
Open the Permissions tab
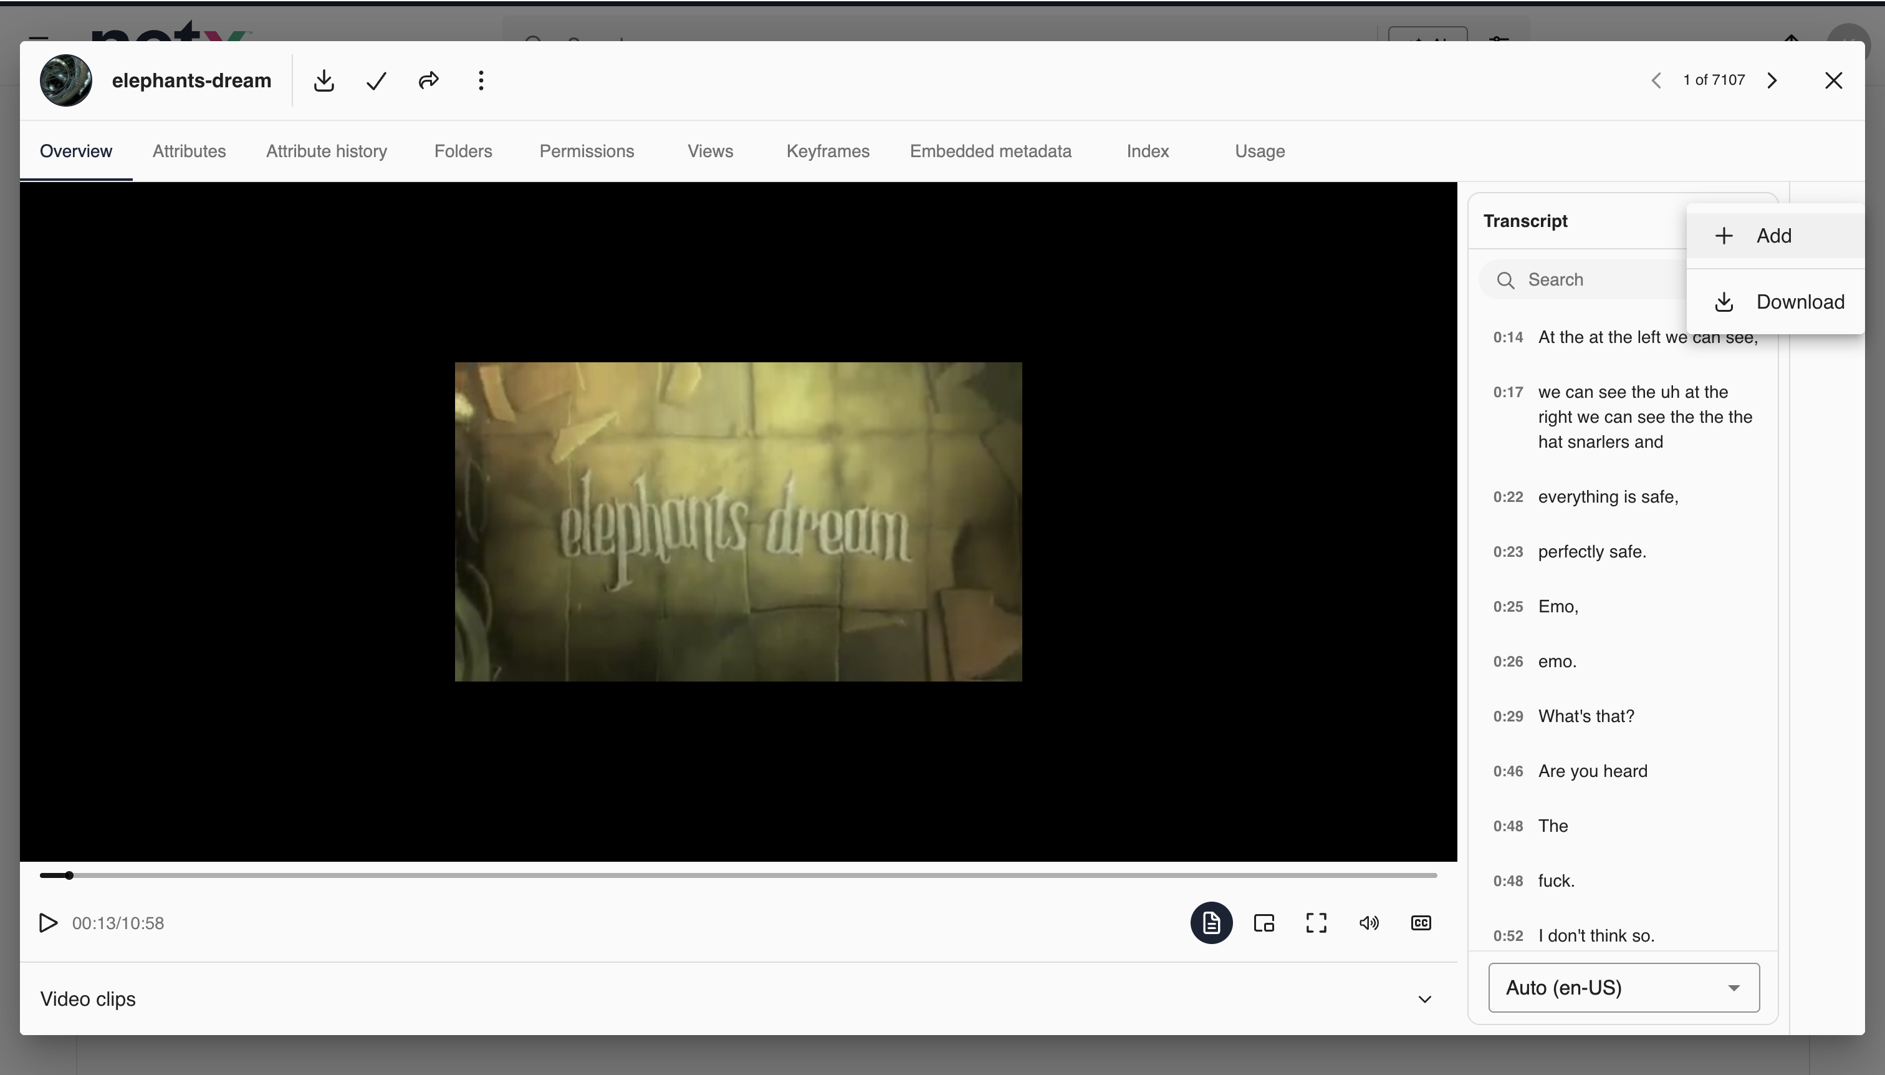587,152
